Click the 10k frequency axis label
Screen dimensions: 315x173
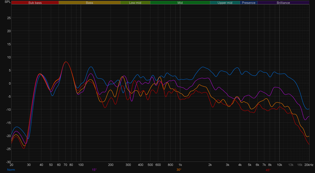tap(279, 165)
